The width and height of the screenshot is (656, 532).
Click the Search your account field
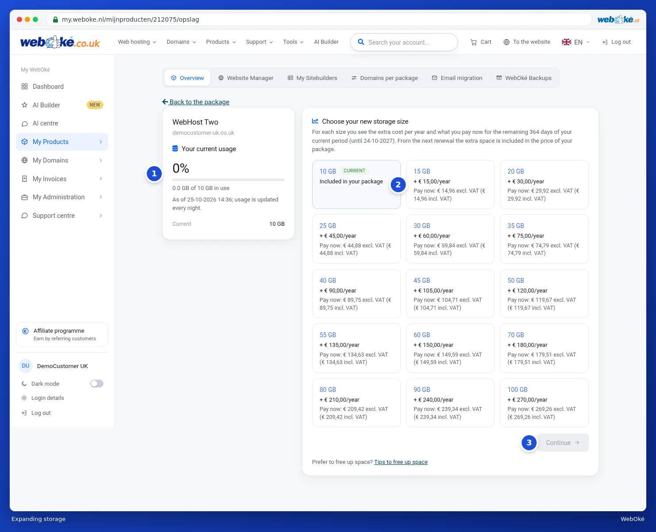click(x=404, y=42)
